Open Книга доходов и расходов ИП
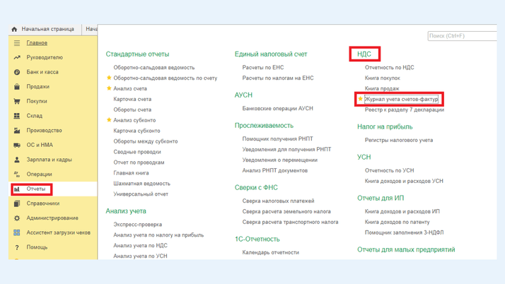Image resolution: width=505 pixels, height=284 pixels. point(402,212)
